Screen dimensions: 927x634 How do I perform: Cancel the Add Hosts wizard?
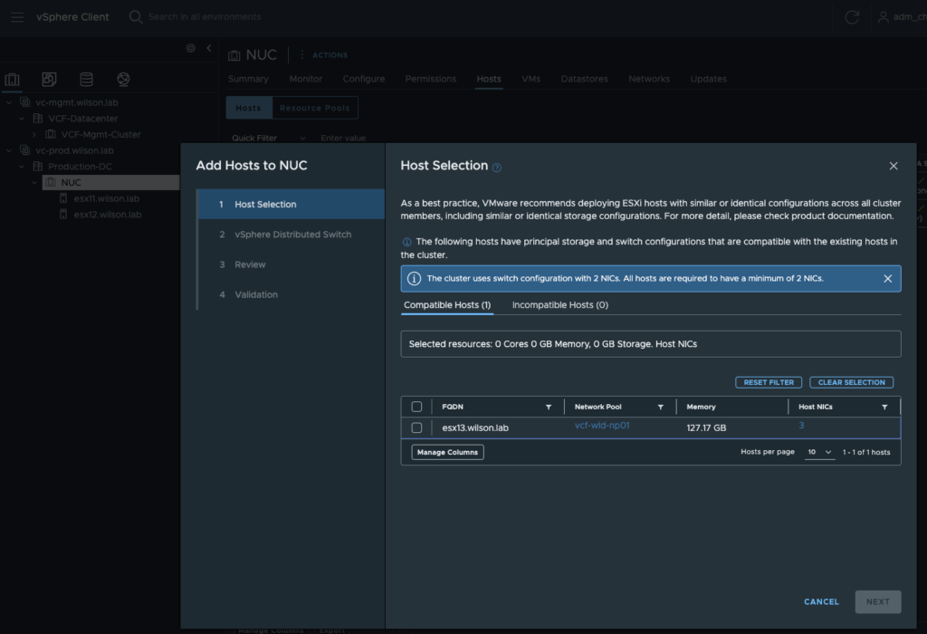pyautogui.click(x=821, y=602)
